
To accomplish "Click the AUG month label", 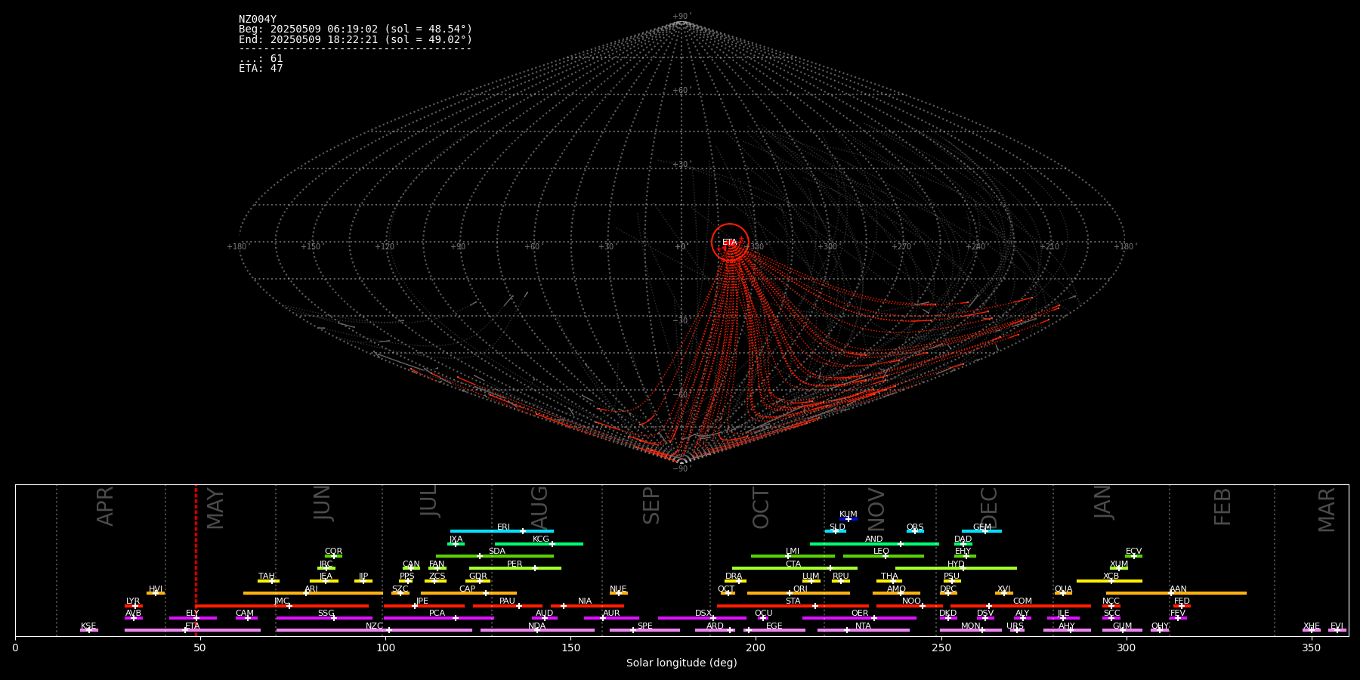I will tap(539, 507).
